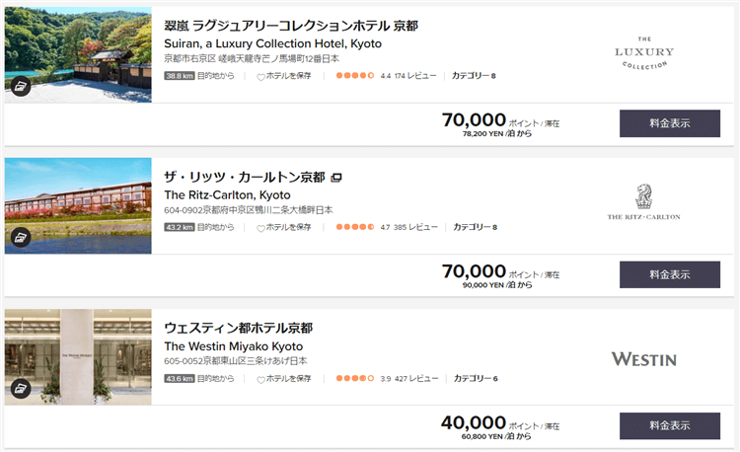Click The Ritz-Carlton brand logo
Image resolution: width=740 pixels, height=452 pixels.
click(643, 202)
